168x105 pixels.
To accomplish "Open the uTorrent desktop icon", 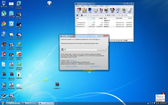I will click(4, 14).
